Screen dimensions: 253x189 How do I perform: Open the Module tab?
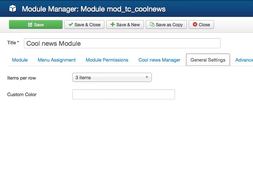tap(20, 60)
